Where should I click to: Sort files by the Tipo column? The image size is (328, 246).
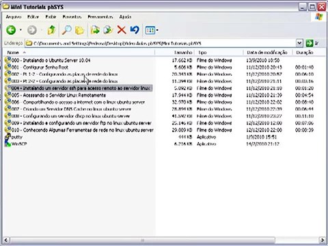coord(219,53)
